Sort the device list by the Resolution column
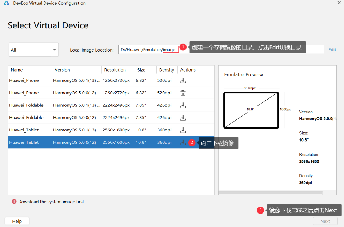344x227 pixels. pos(118,70)
